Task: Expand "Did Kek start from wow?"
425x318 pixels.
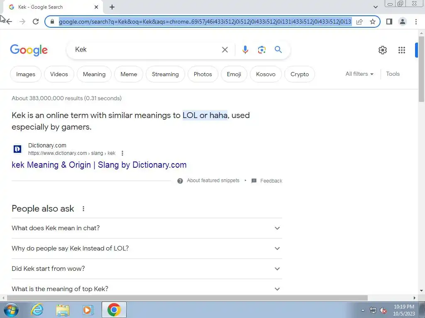Action: 147,269
